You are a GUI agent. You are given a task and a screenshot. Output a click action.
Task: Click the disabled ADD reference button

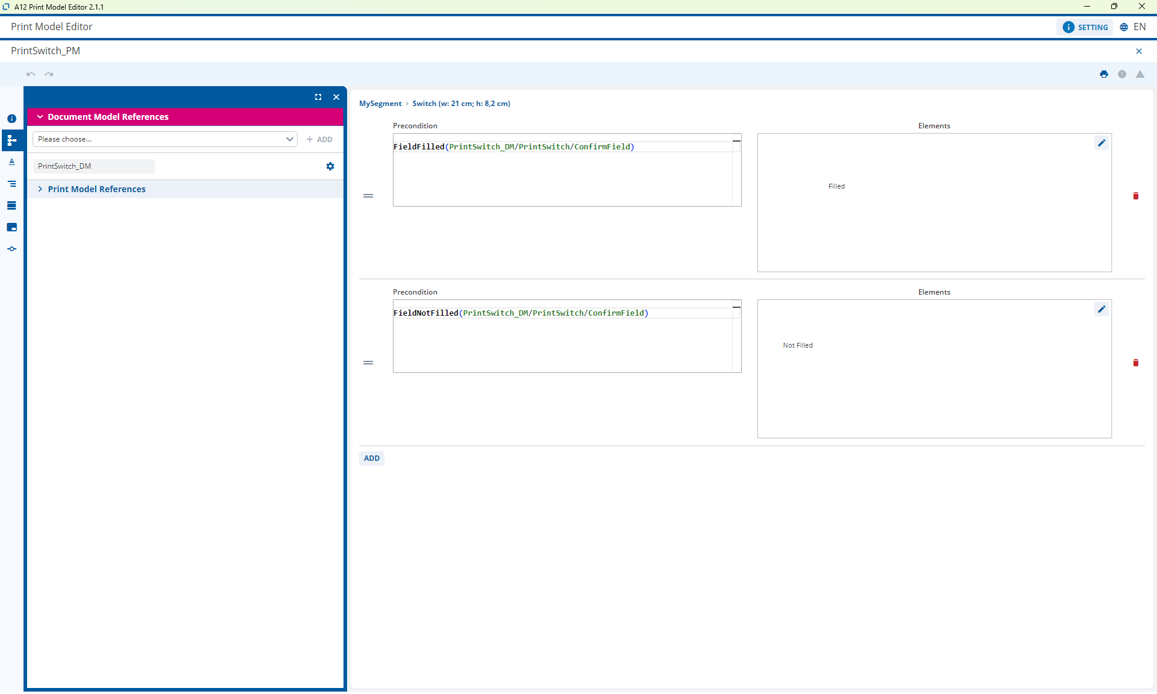[319, 139]
